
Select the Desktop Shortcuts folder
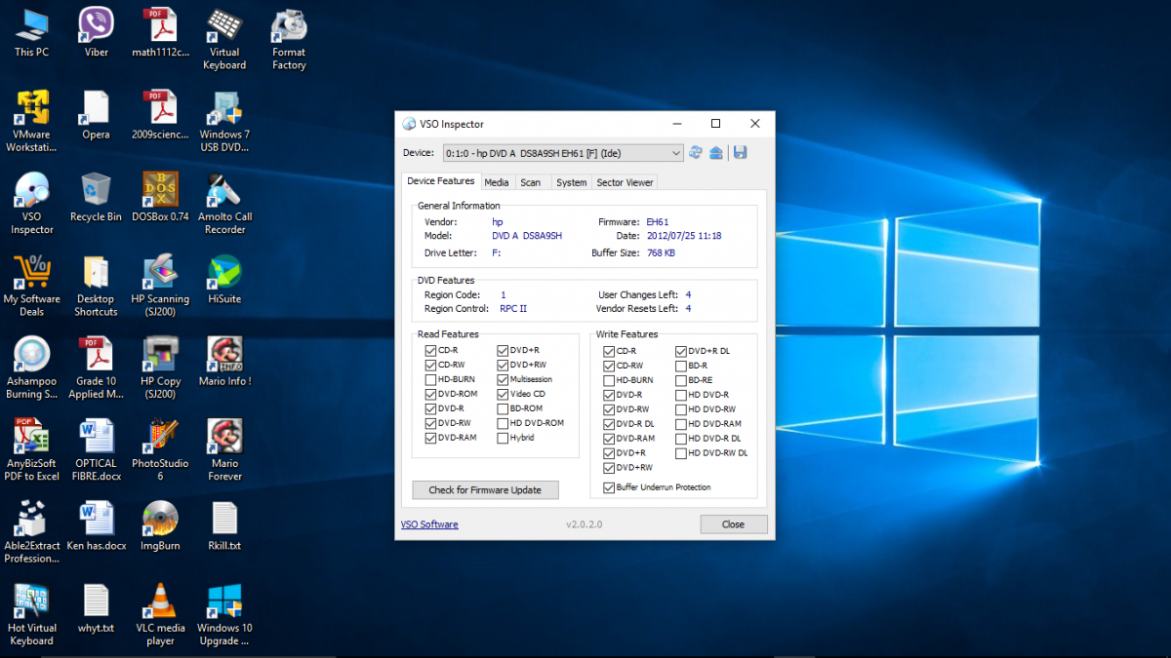(x=96, y=286)
